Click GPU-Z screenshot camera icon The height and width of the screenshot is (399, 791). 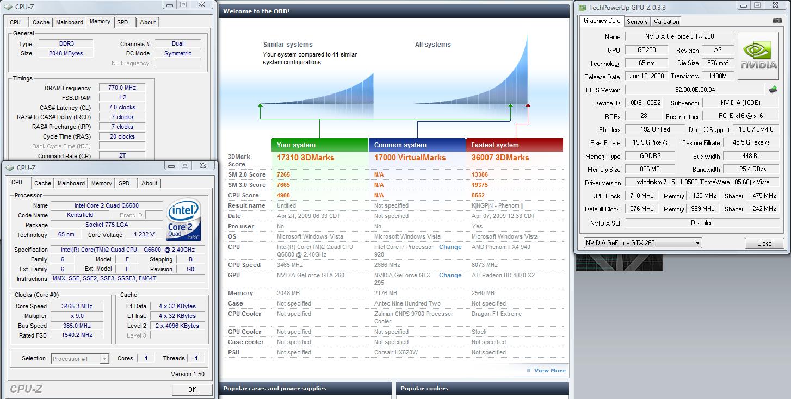point(777,21)
